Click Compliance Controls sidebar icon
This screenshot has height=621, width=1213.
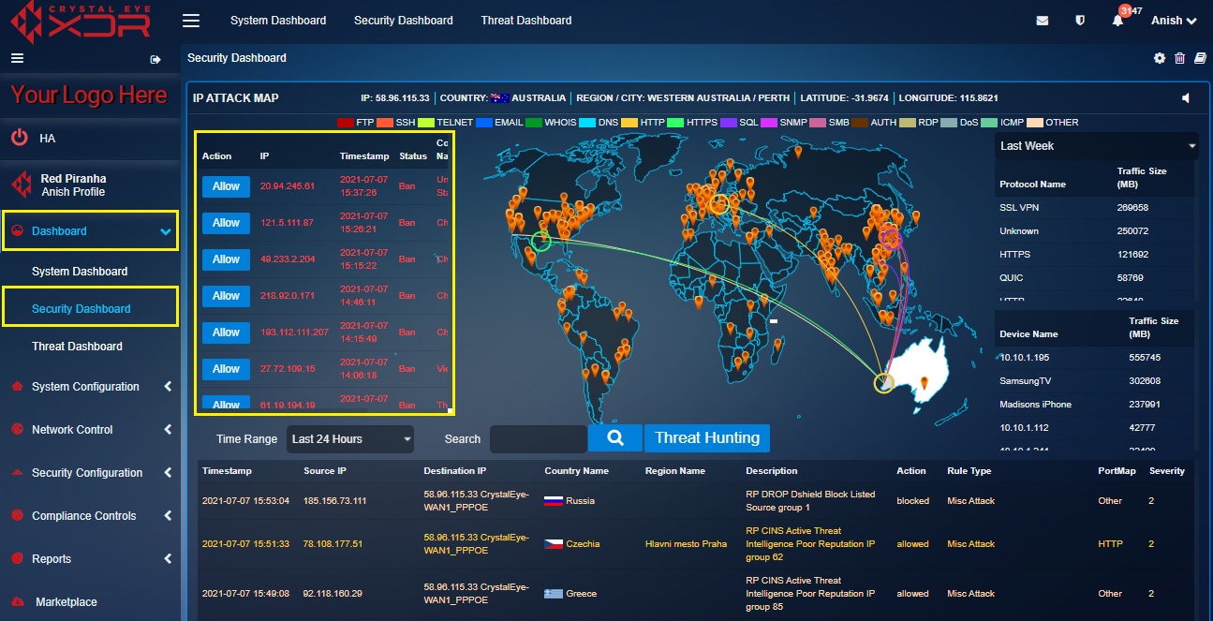16,516
